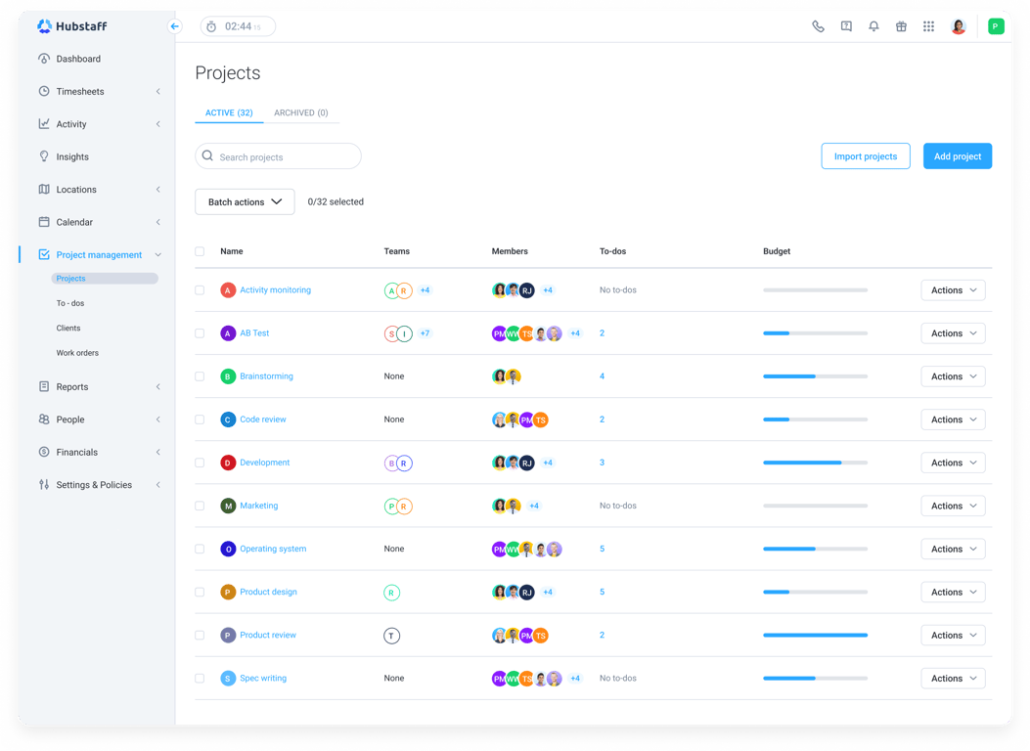Click the Product review budget progress bar
Viewport: 1030px width, 751px height.
click(815, 635)
